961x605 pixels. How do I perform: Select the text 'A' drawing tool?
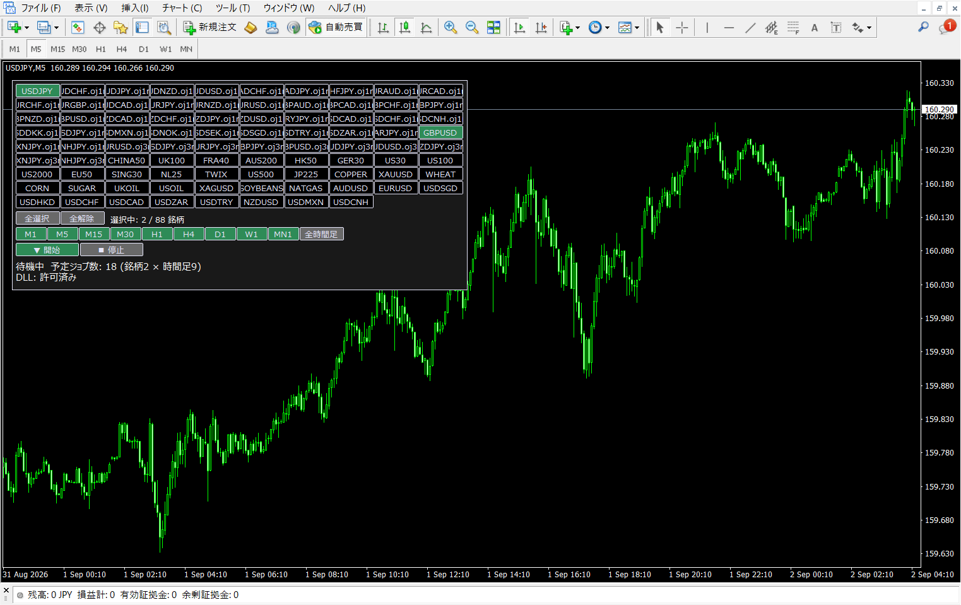815,27
